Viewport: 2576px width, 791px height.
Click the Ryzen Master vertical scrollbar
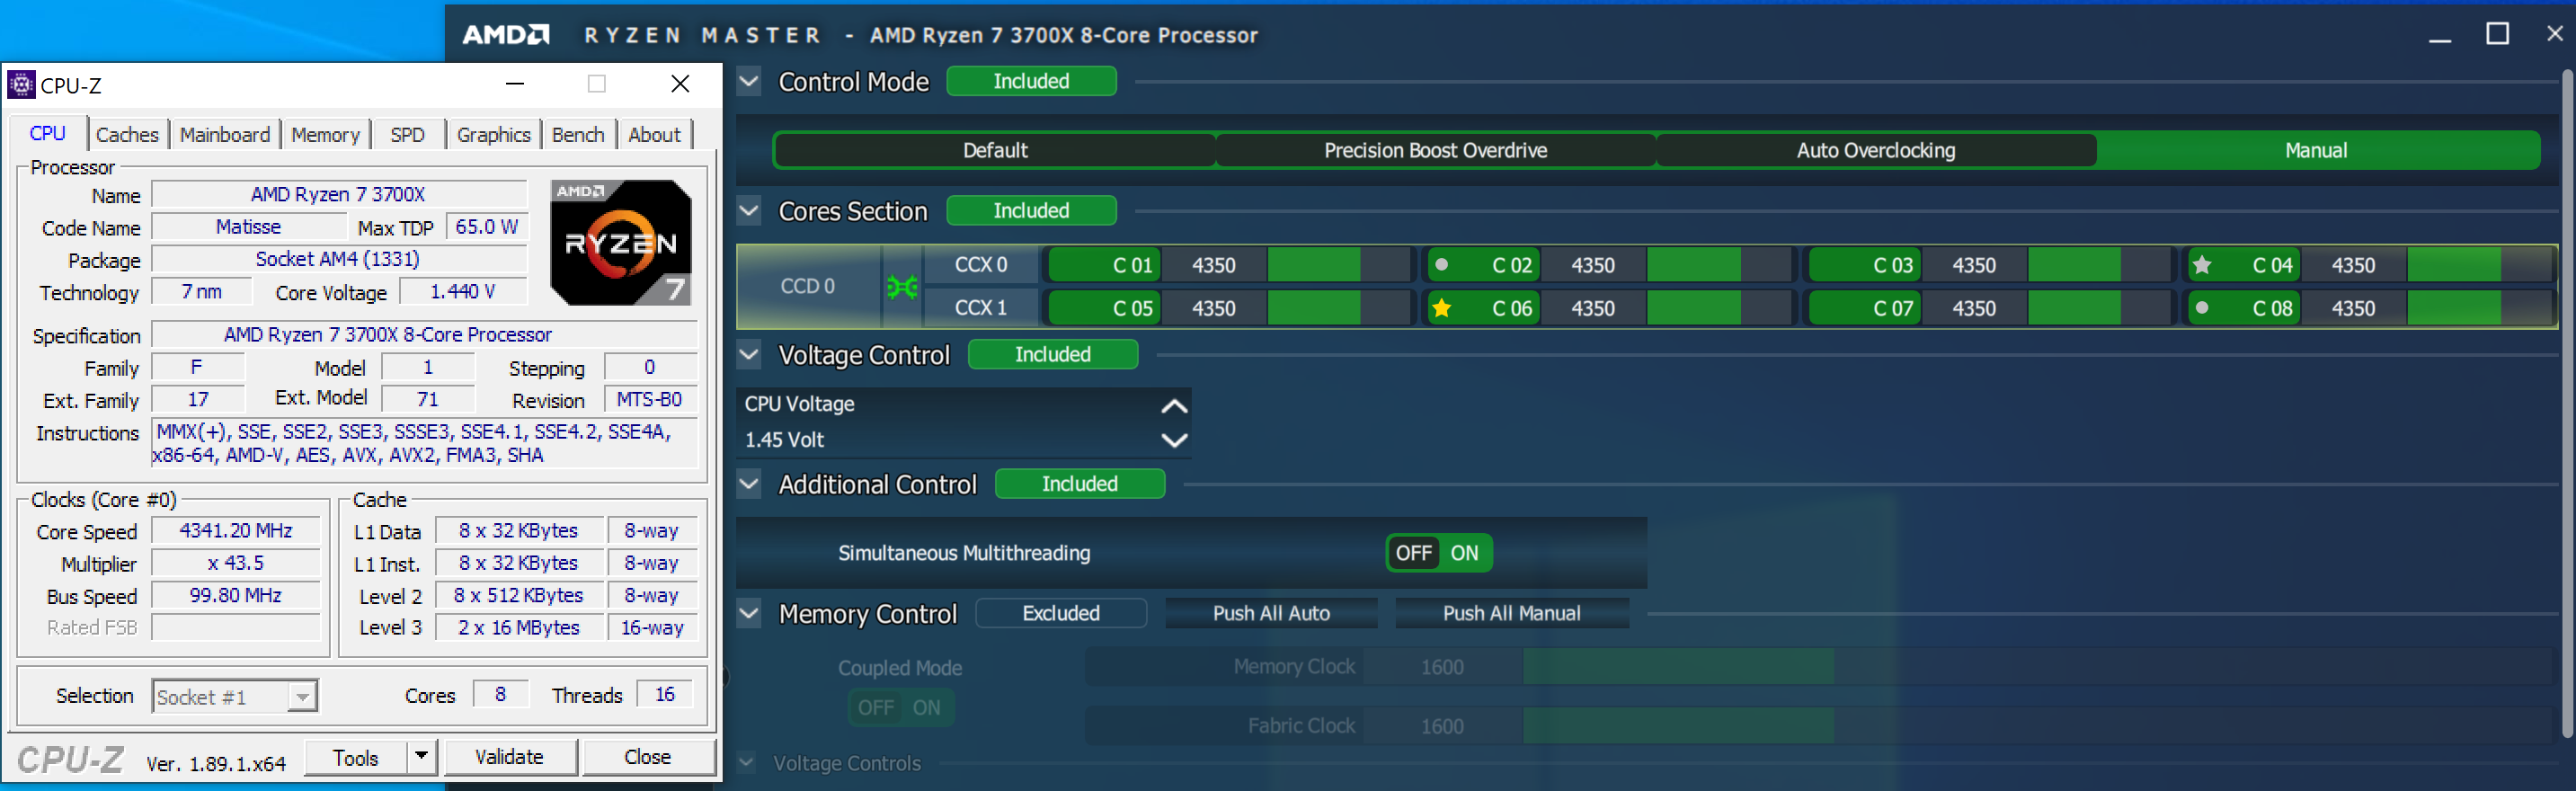2567,405
